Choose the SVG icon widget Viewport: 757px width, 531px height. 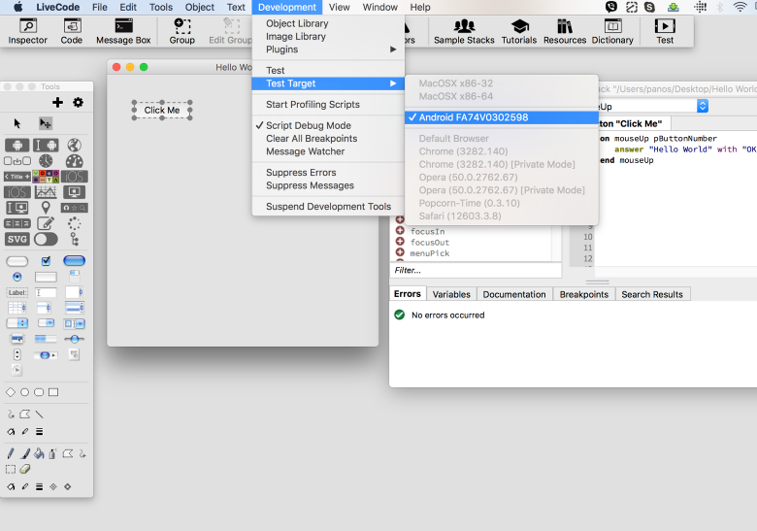click(x=16, y=239)
